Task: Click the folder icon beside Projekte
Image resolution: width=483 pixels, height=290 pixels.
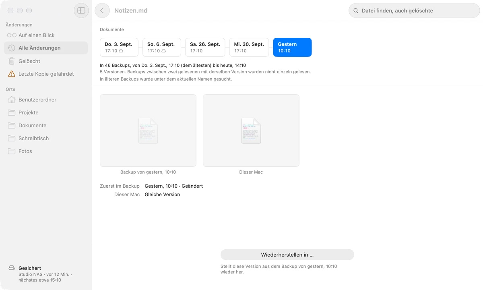Action: [x=12, y=113]
